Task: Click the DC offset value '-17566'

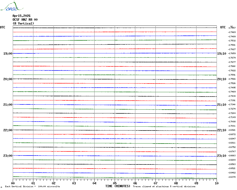Action: (232, 79)
